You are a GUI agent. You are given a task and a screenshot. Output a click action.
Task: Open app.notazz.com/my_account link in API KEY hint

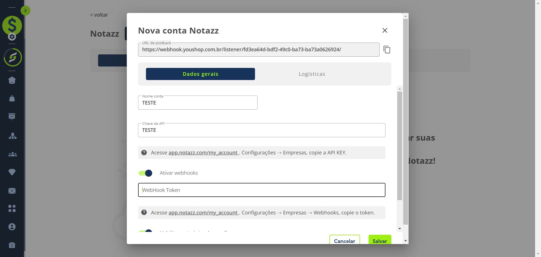click(x=203, y=152)
